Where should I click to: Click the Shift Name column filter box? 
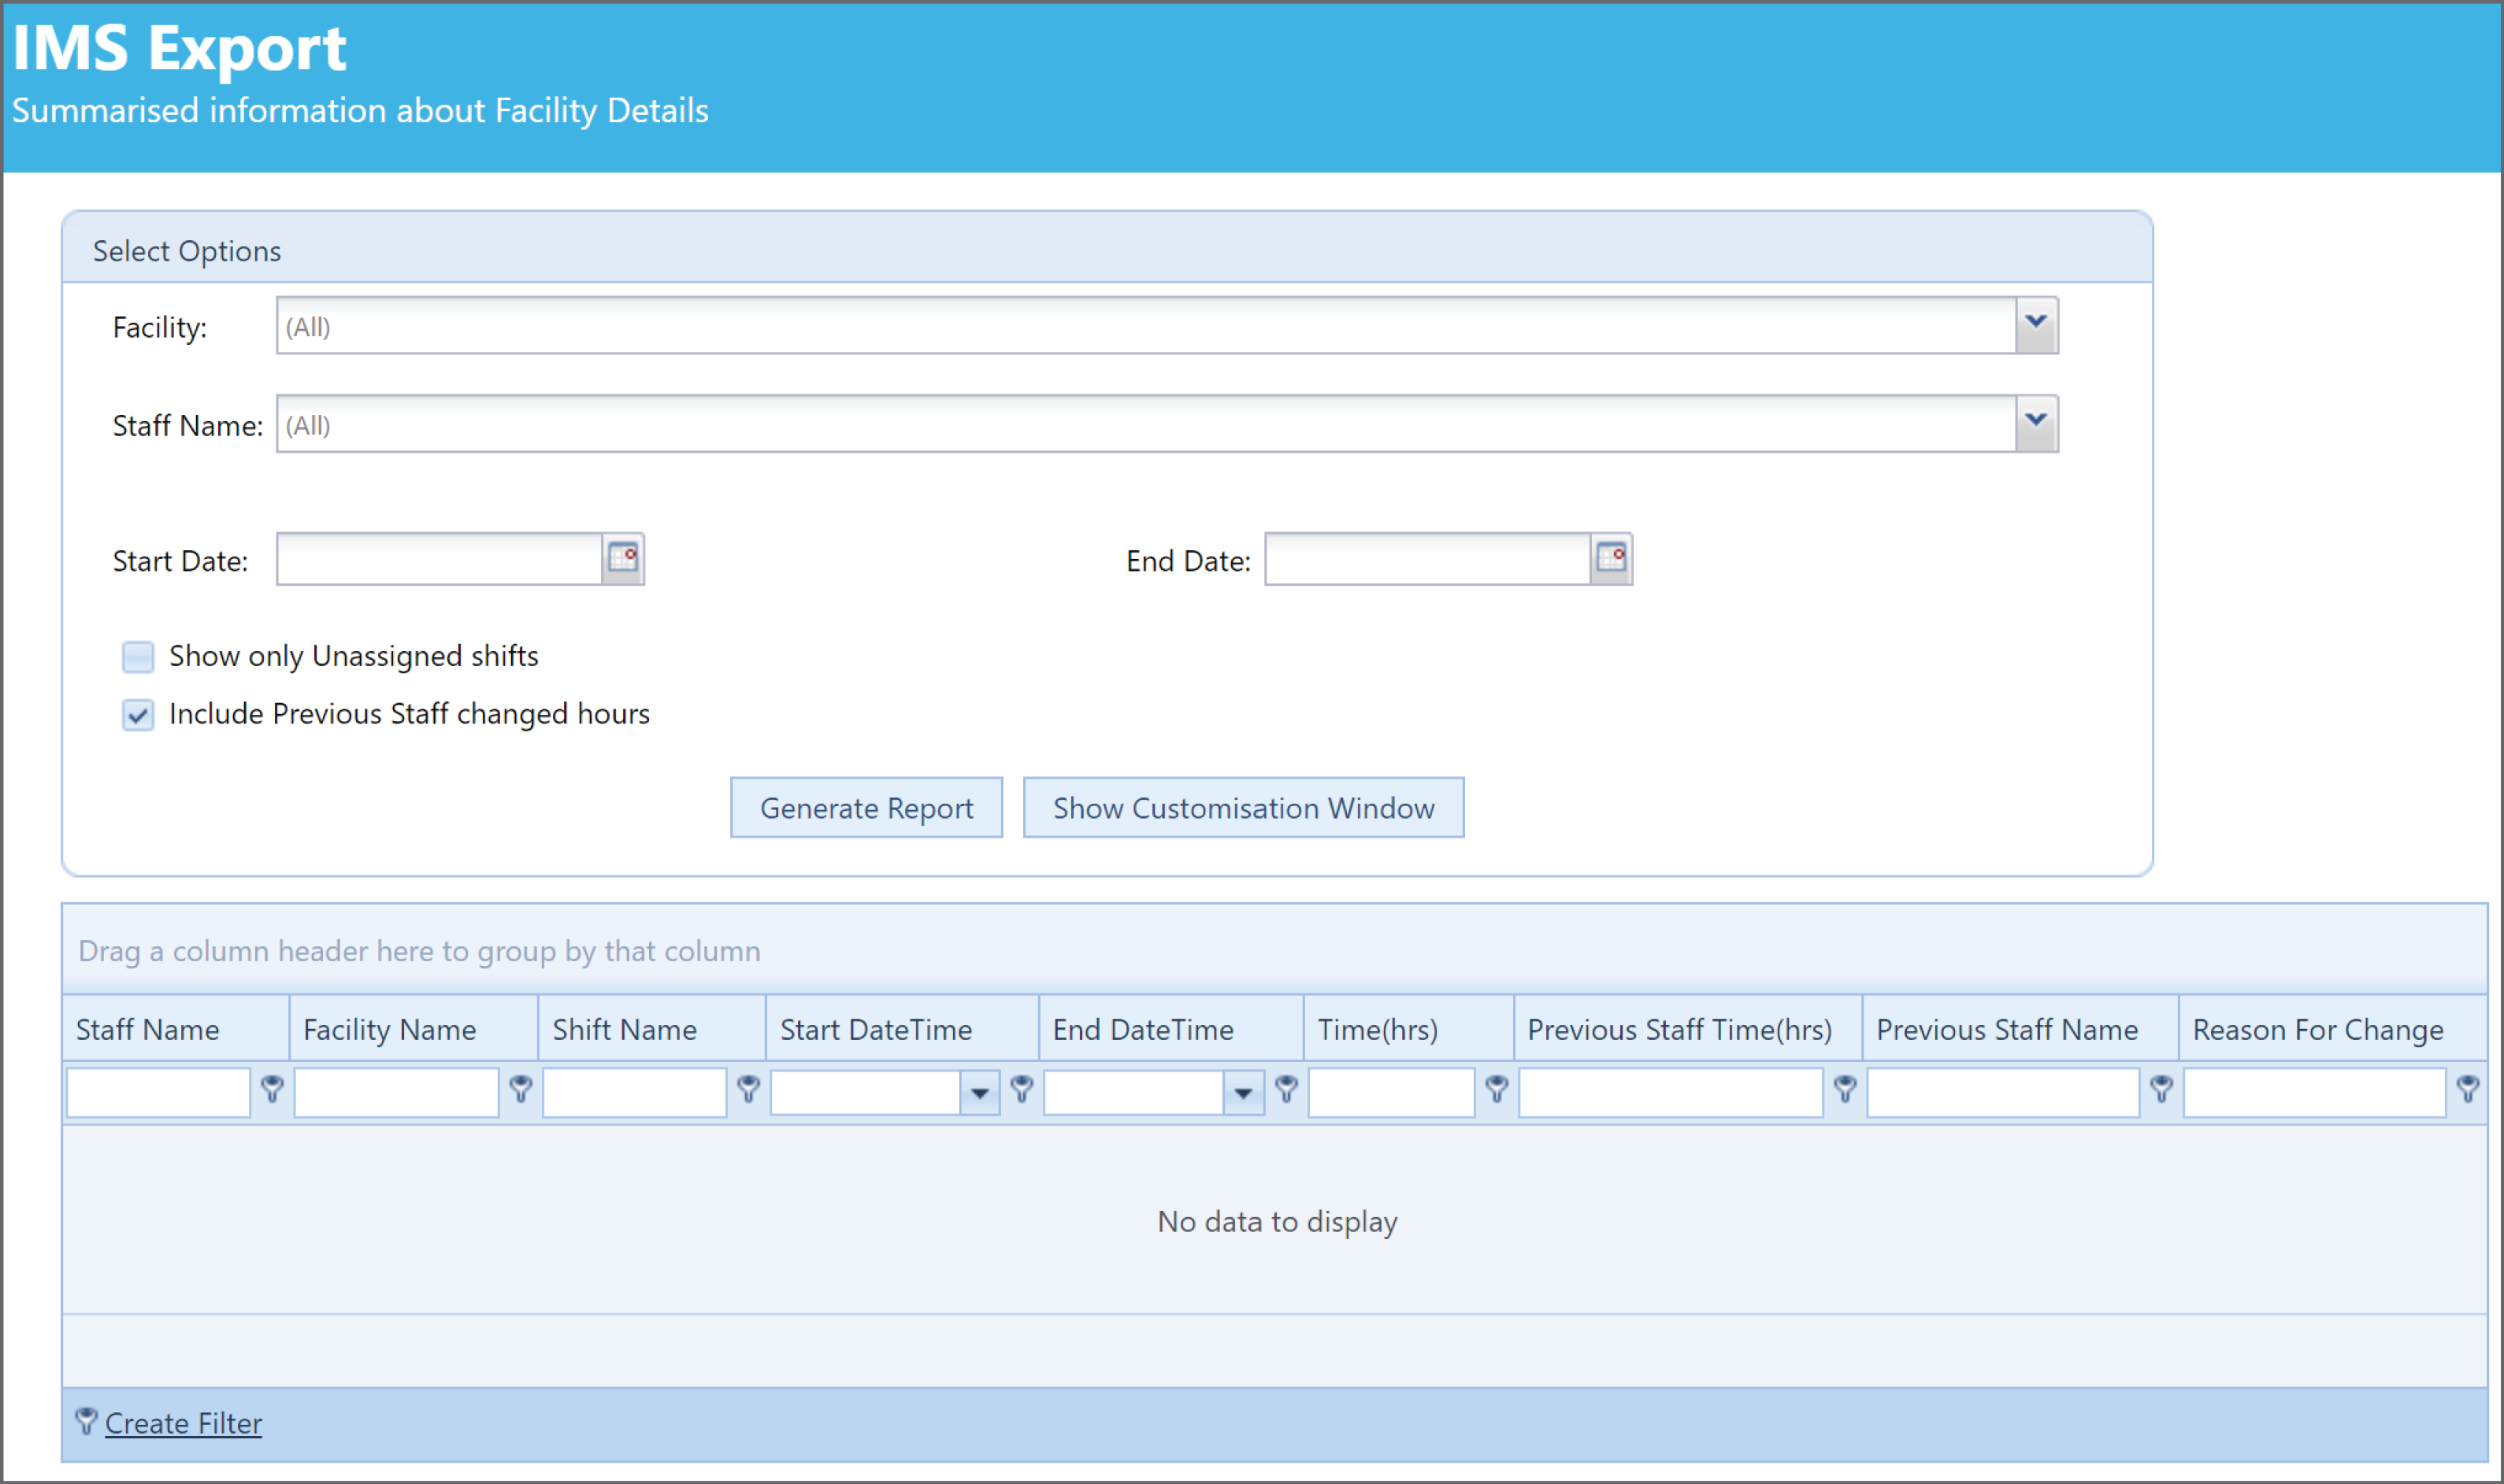(634, 1093)
